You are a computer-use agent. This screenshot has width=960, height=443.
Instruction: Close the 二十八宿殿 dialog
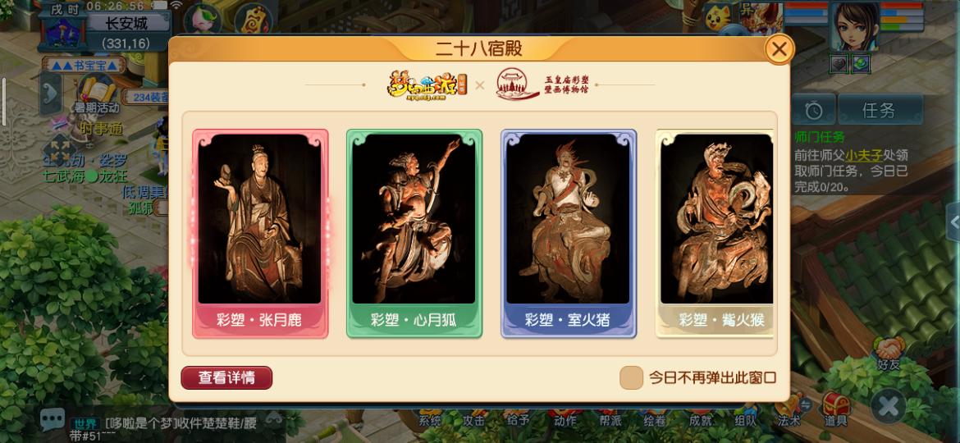(779, 49)
